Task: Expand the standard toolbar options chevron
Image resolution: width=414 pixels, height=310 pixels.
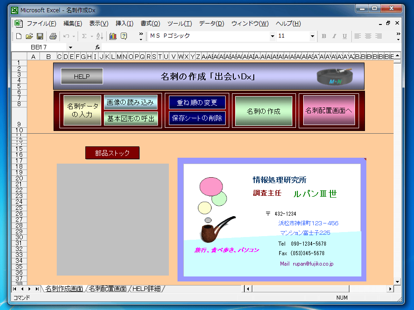Action: [141, 36]
